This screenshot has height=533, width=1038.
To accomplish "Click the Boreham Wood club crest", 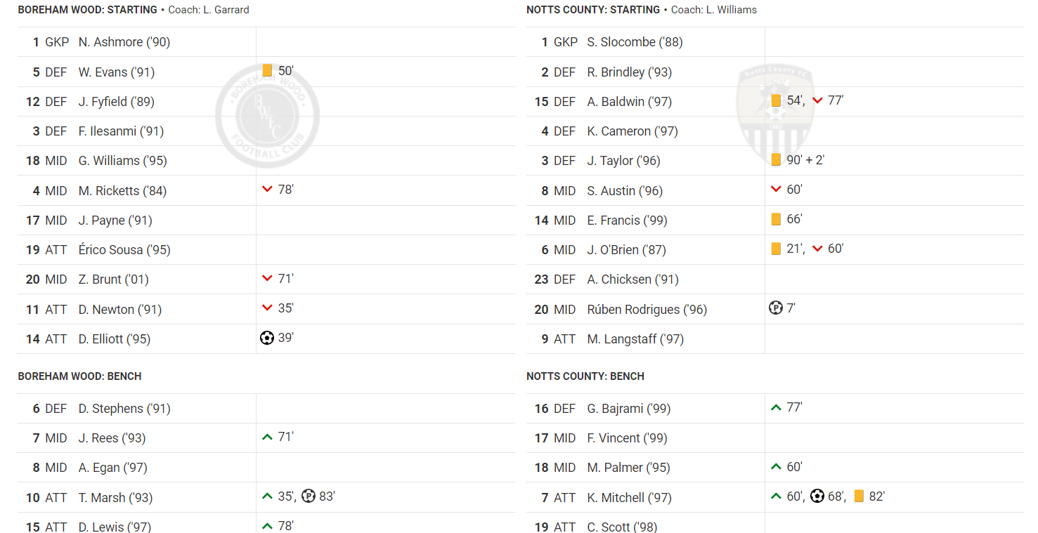I will click(x=267, y=116).
